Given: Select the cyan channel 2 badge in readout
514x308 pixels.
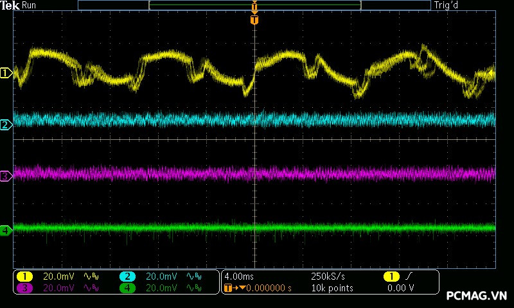Looking at the screenshot, I should pos(127,277).
